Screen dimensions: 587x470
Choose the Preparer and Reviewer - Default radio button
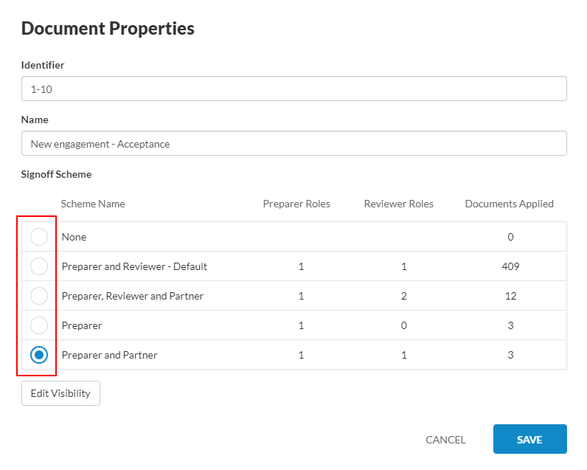coord(39,266)
